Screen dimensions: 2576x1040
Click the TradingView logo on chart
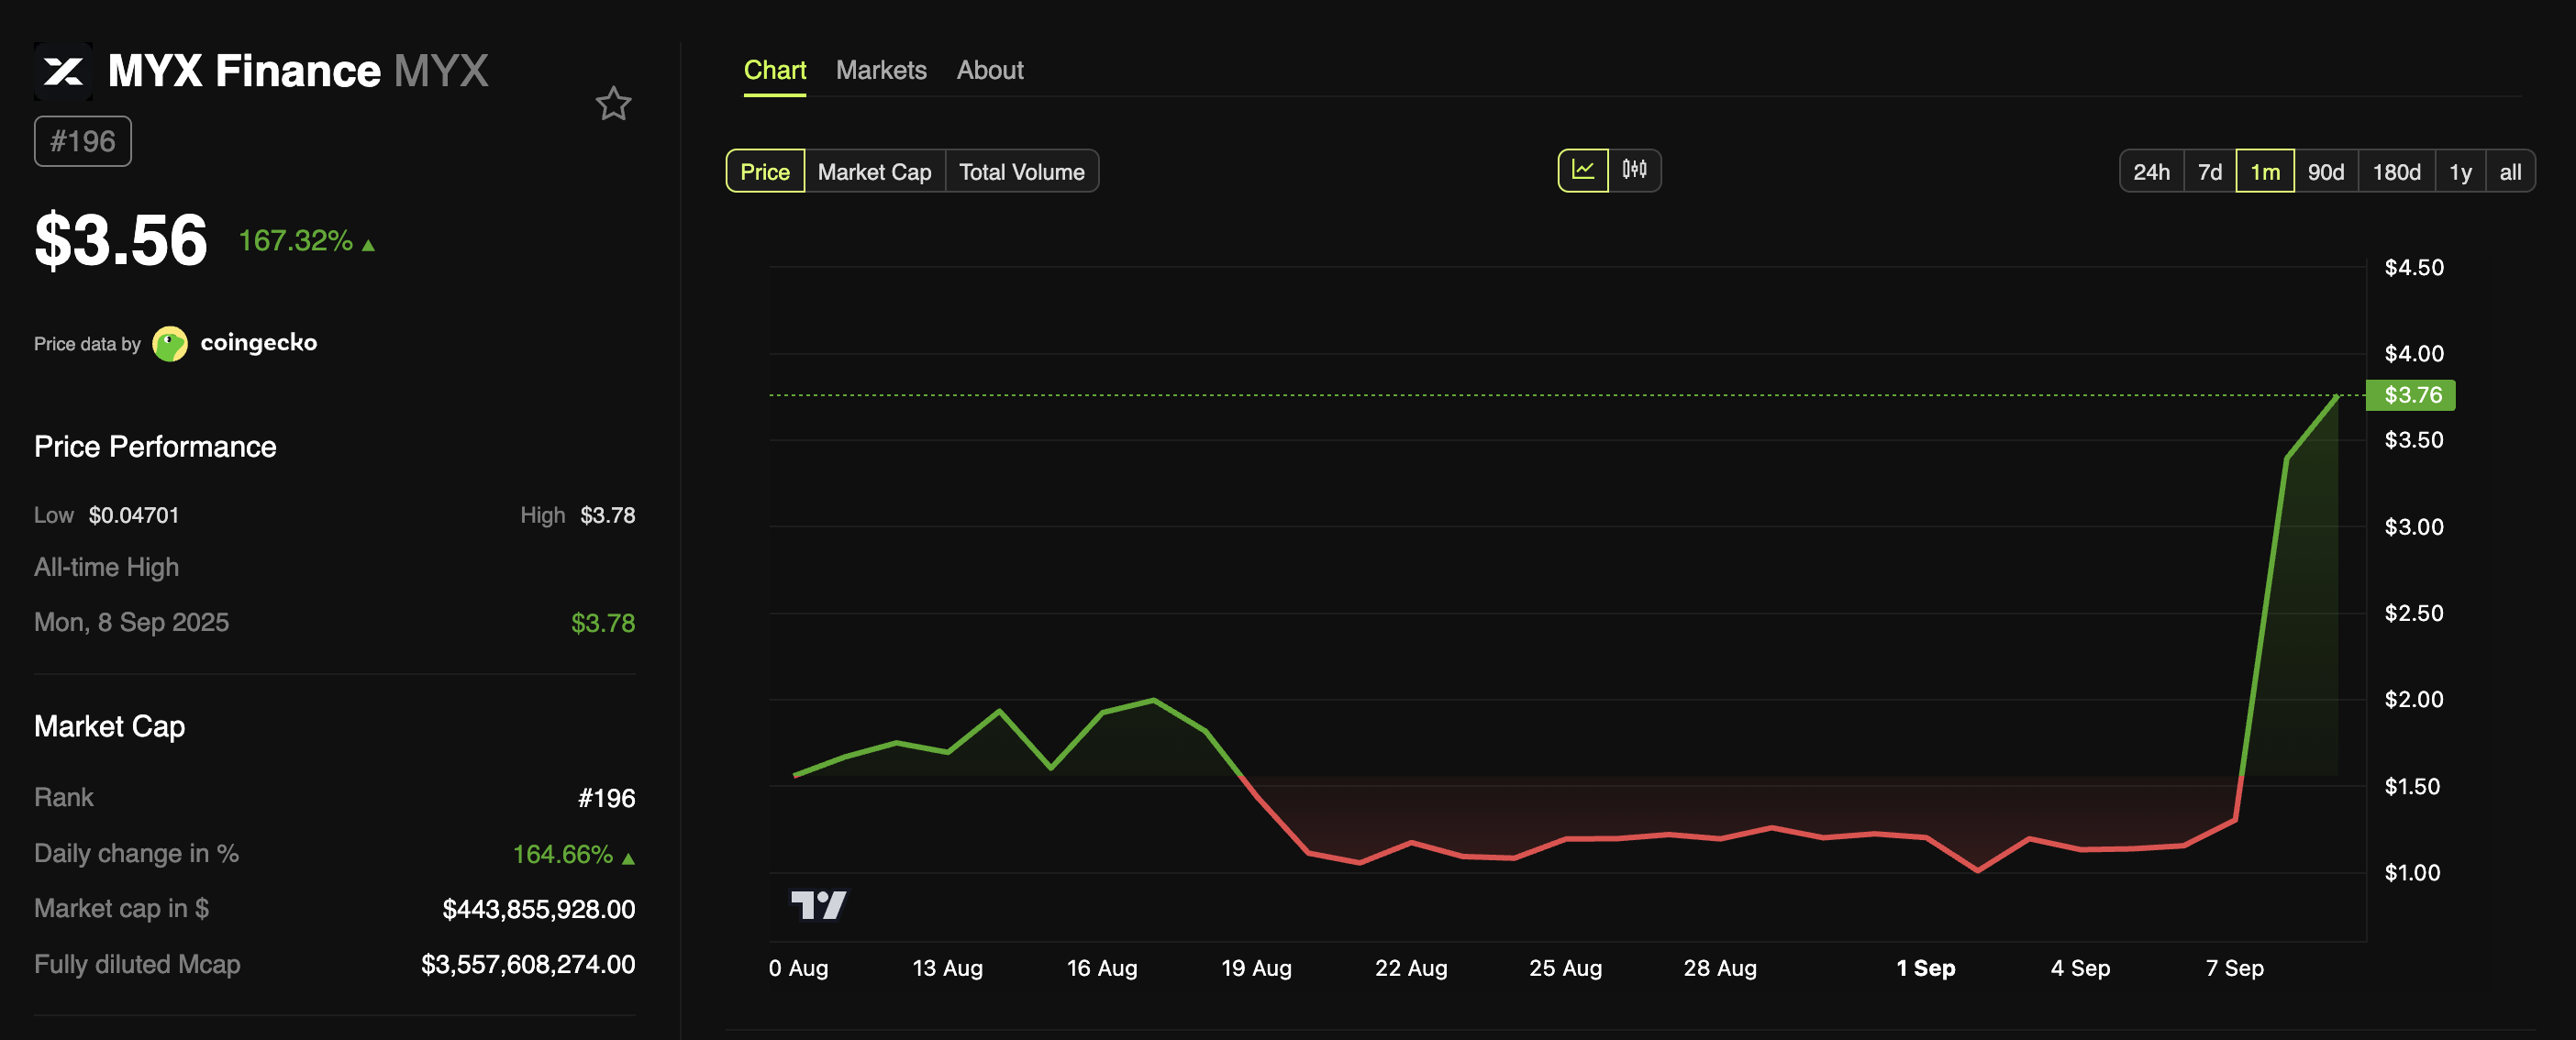[818, 905]
